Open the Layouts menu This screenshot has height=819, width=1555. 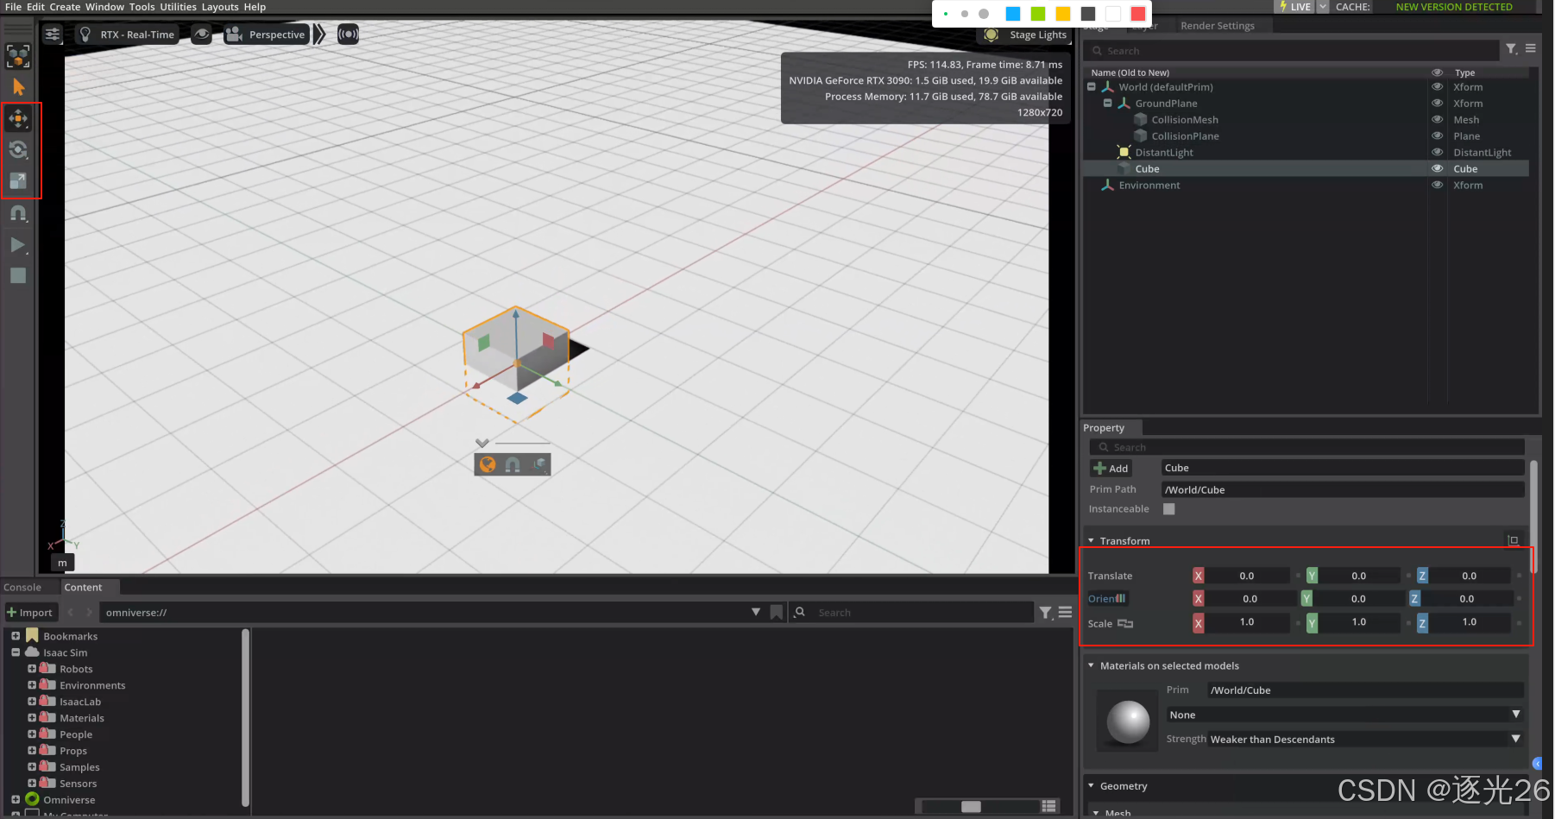coord(220,7)
